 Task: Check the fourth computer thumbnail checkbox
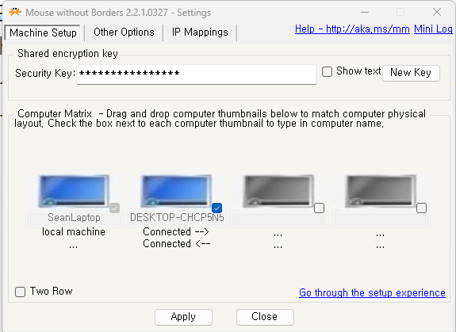tap(421, 208)
